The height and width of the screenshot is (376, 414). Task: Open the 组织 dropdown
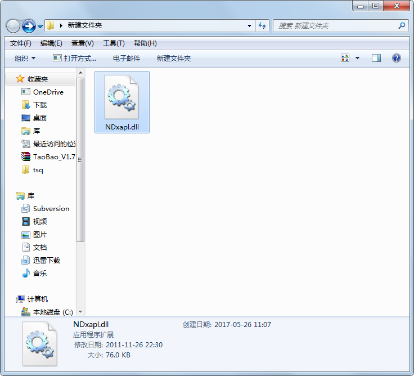click(x=25, y=58)
